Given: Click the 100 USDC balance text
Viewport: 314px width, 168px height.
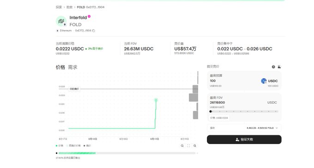Looking at the screenshot, I should [273, 86].
